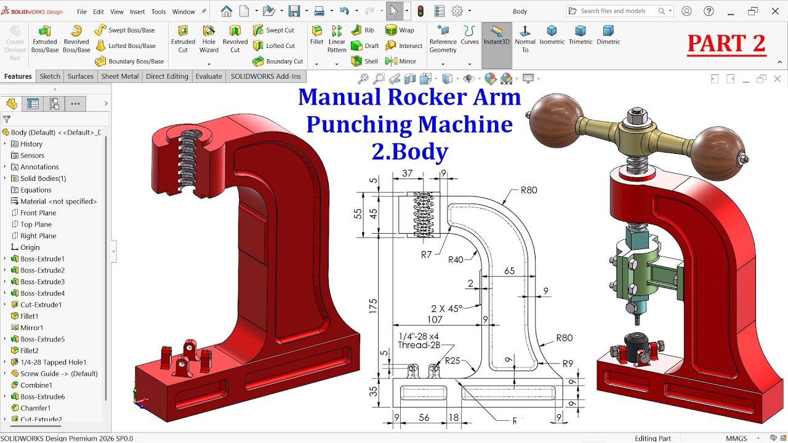Start the Boundary Boss/Base feature
The image size is (788, 443).
tap(129, 62)
